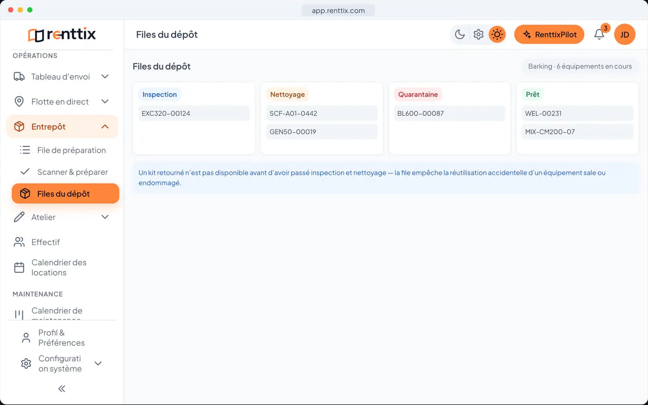Viewport: 648px width, 405px height.
Task: Click Tableau d'envoi truck icon
Action: (19, 77)
